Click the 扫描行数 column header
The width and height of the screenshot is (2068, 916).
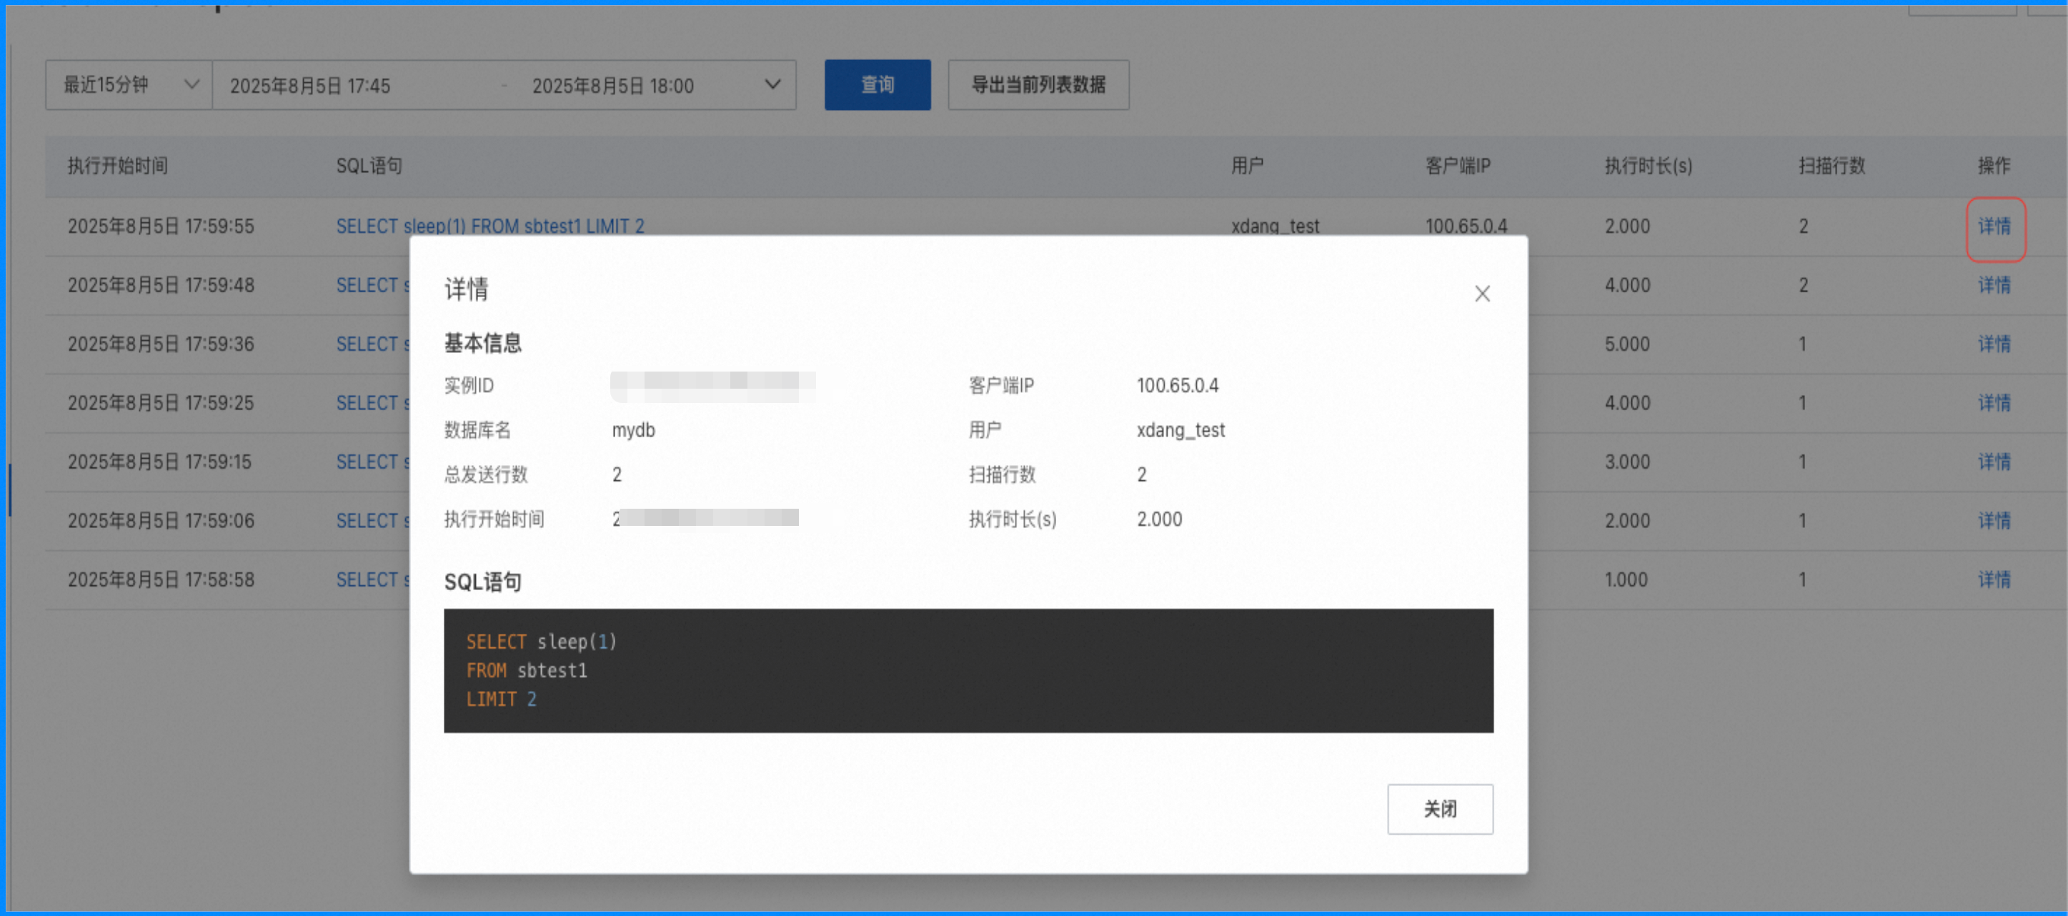click(x=1831, y=166)
